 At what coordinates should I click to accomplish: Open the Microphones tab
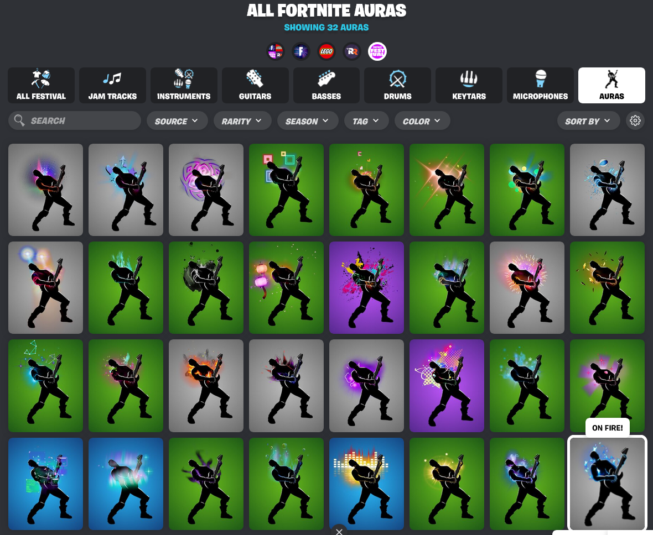click(x=541, y=85)
